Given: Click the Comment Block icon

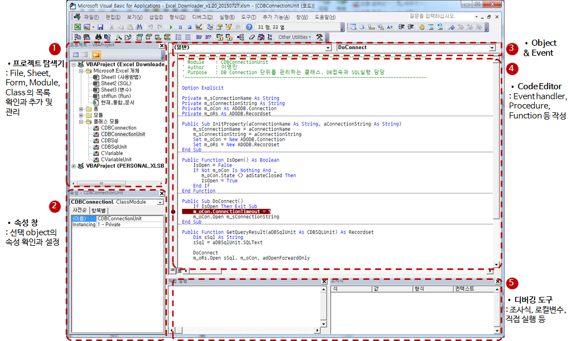Looking at the screenshot, I should (431, 27).
